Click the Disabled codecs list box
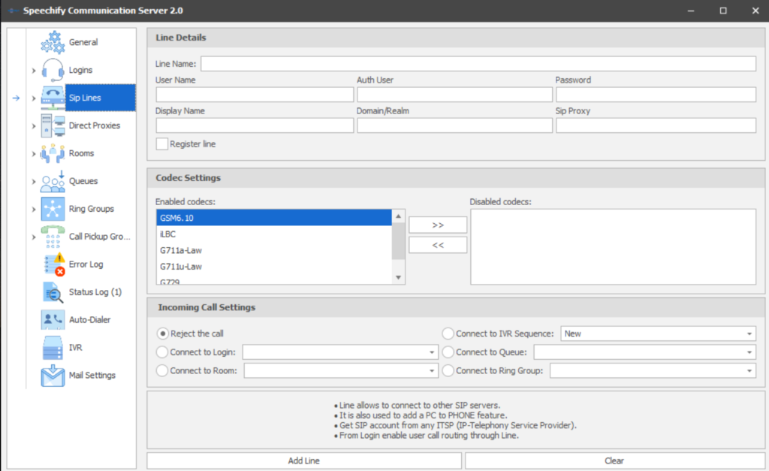 [x=613, y=247]
